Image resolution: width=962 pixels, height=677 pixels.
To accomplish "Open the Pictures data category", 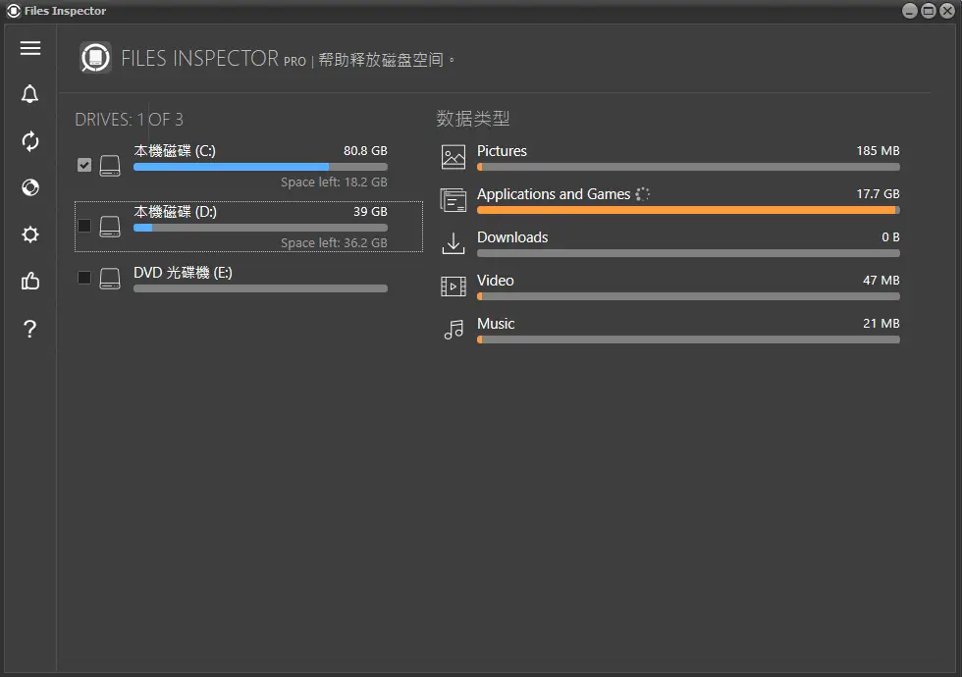I will click(502, 151).
